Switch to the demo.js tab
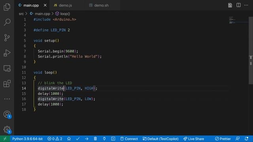Screen dimensions: 253x142 click(65, 5)
